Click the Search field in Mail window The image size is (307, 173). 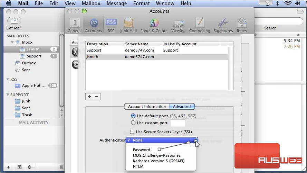click(278, 21)
